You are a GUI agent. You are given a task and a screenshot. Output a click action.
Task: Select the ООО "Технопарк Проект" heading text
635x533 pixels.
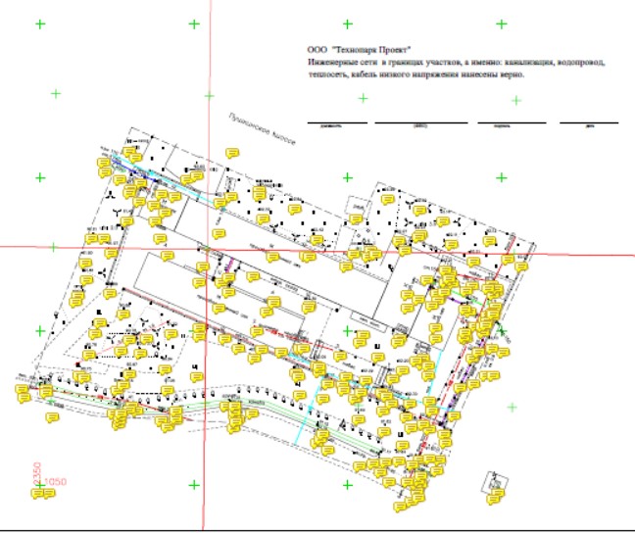[x=359, y=48]
